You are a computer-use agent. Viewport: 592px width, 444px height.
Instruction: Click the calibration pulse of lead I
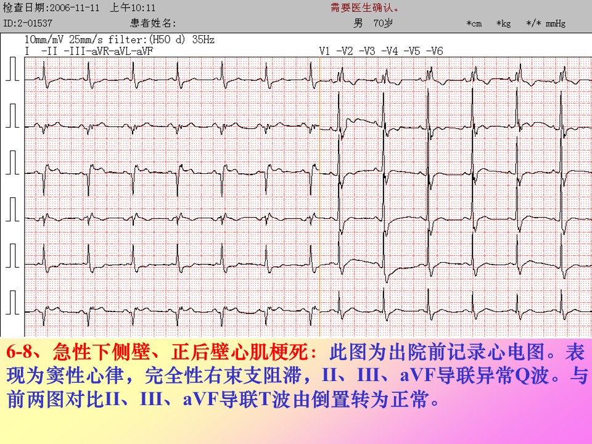pos(12,68)
